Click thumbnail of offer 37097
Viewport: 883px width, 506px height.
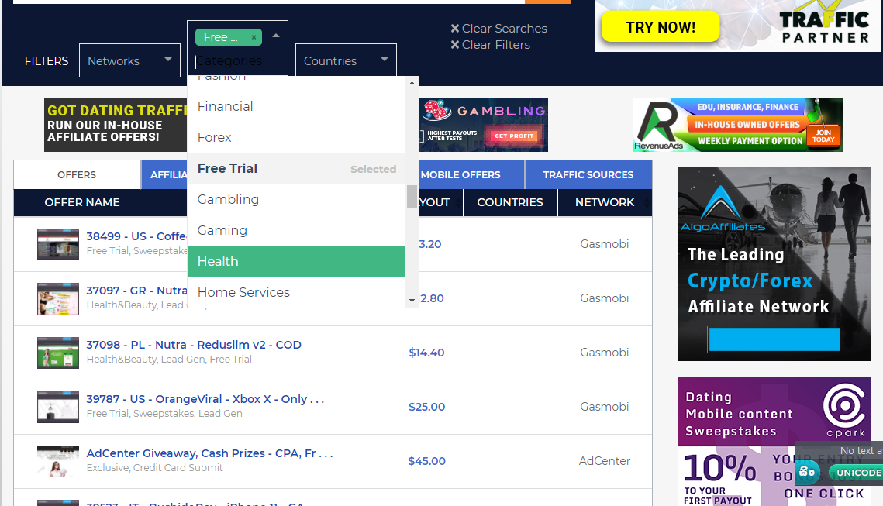(58, 298)
